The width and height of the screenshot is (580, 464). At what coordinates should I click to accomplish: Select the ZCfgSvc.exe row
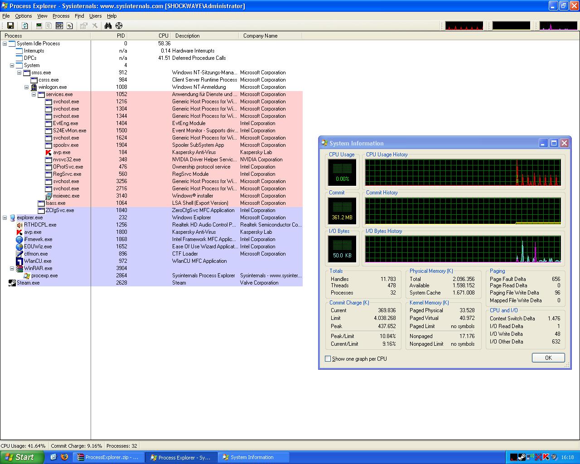pyautogui.click(x=151, y=210)
